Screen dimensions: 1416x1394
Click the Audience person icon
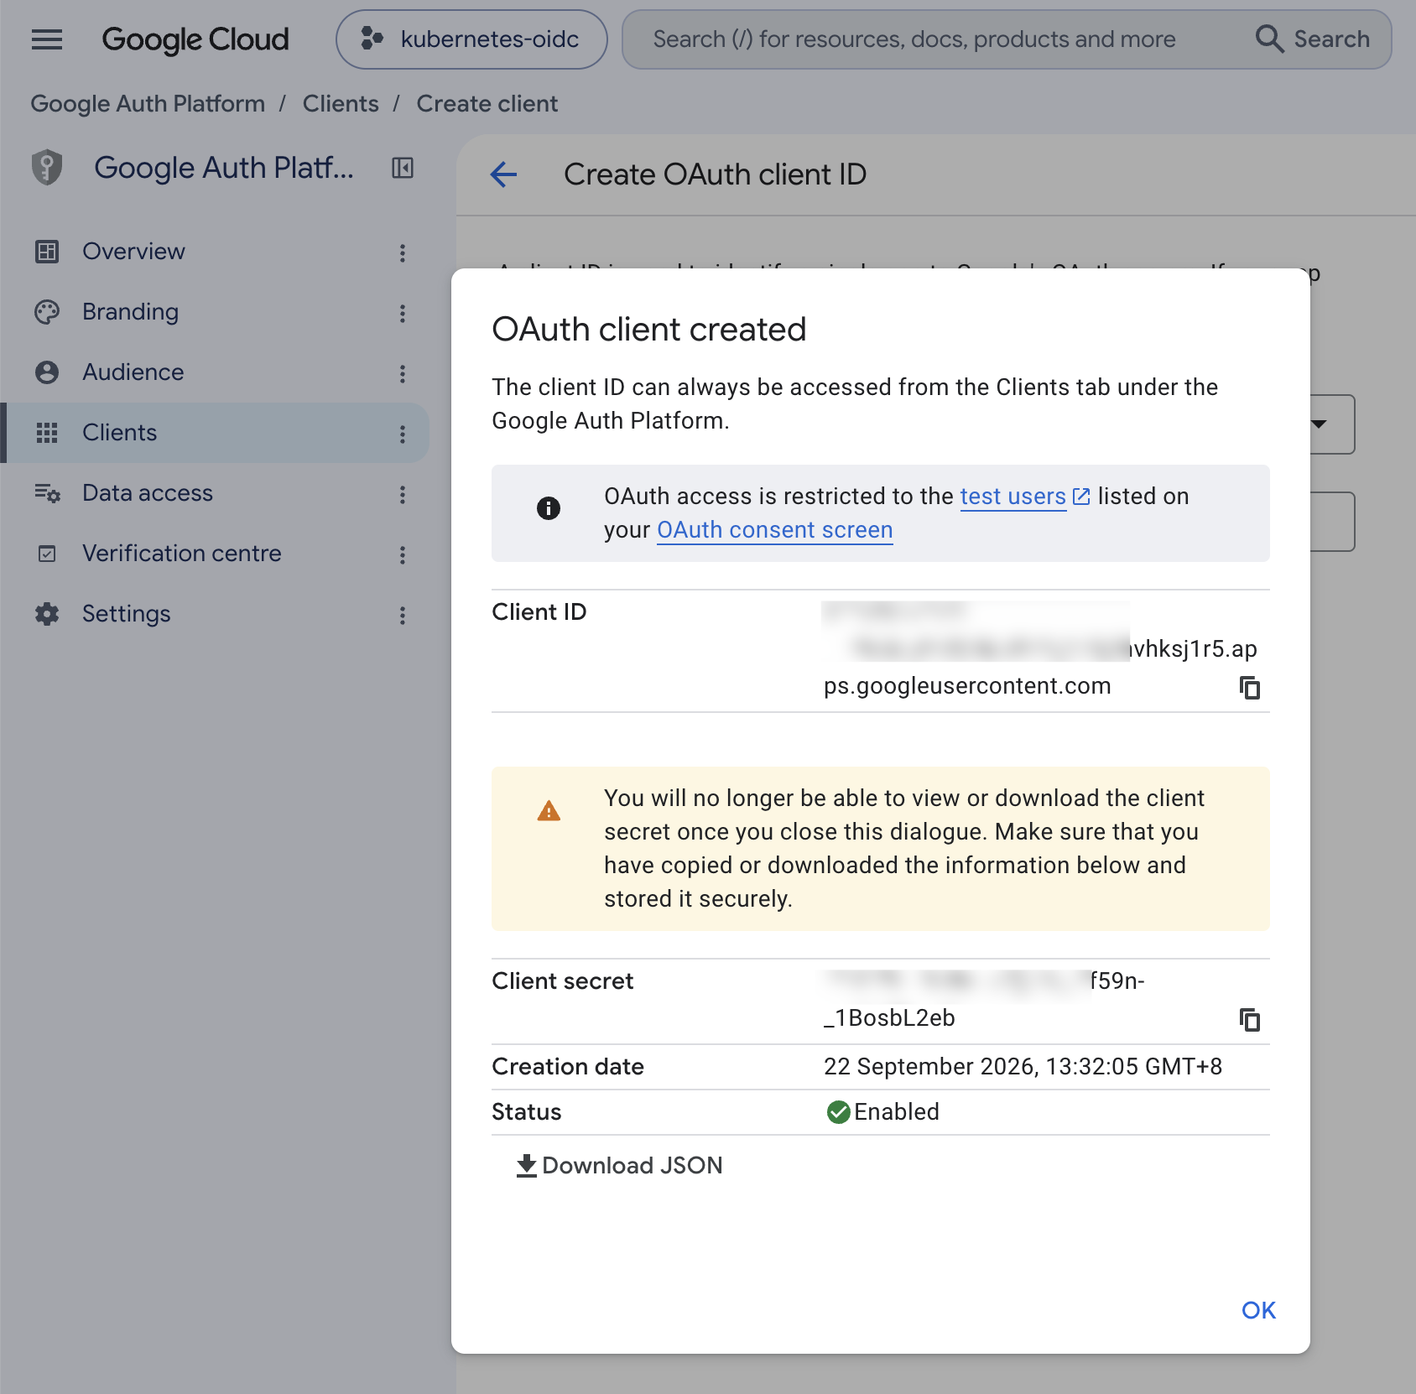click(x=47, y=372)
